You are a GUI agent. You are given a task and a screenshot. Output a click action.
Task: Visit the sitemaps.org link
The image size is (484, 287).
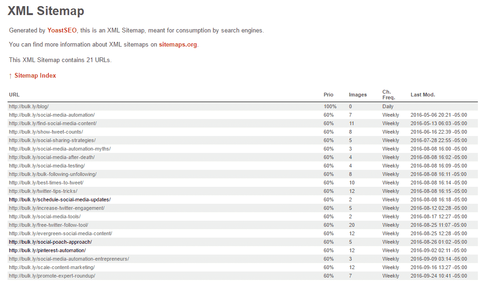(x=178, y=44)
